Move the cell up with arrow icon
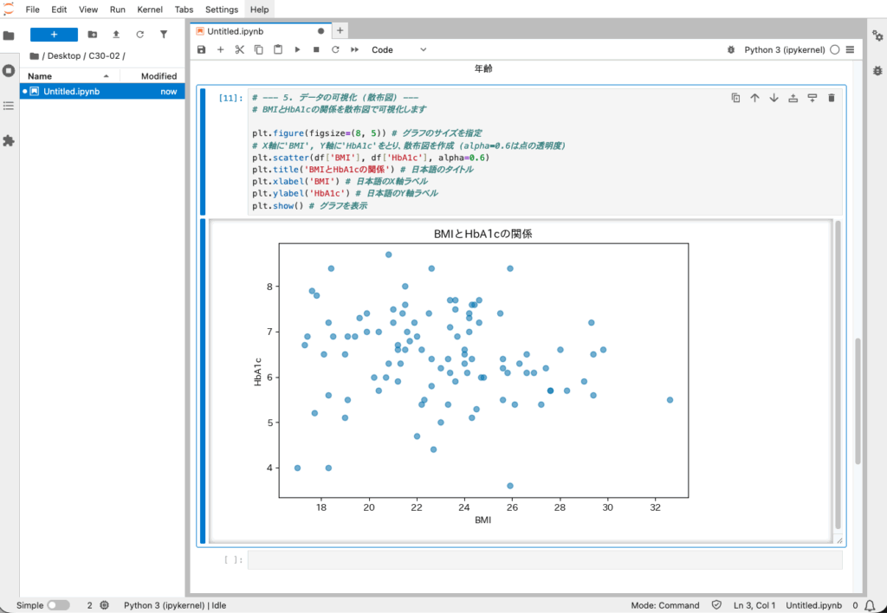 pyautogui.click(x=754, y=98)
